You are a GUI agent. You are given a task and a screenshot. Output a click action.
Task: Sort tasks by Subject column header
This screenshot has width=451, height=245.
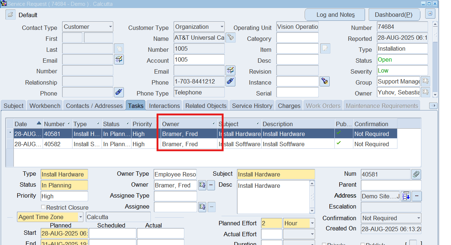coord(240,124)
